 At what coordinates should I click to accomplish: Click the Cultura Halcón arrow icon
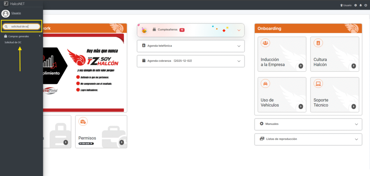point(353,66)
